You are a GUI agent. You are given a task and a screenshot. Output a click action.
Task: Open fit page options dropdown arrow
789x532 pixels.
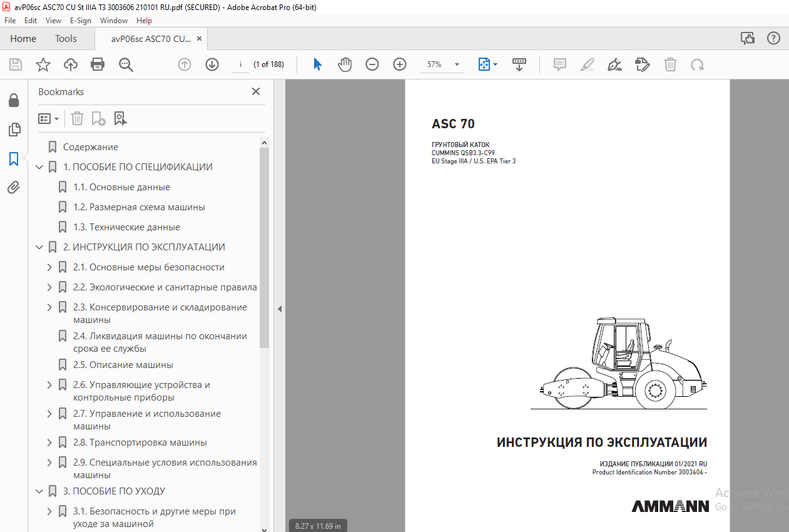[x=496, y=64]
